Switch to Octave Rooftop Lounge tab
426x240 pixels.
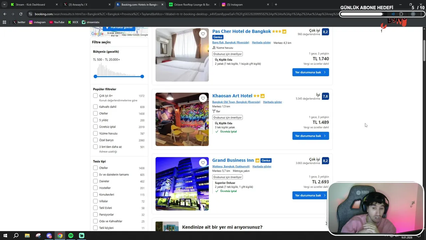coord(192,5)
